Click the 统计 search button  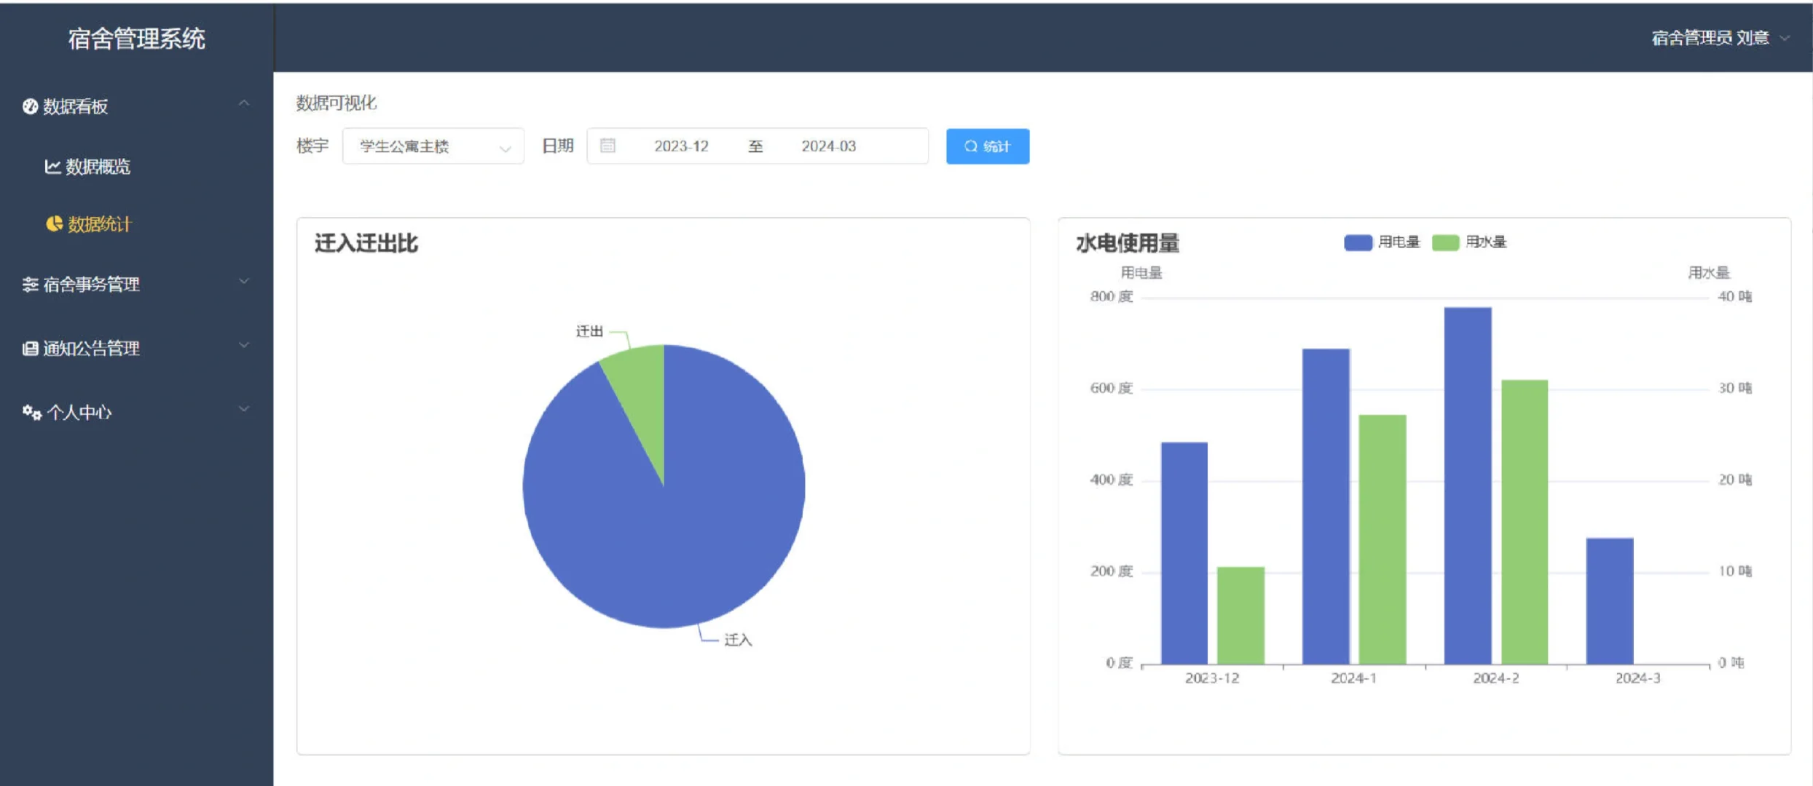[987, 146]
